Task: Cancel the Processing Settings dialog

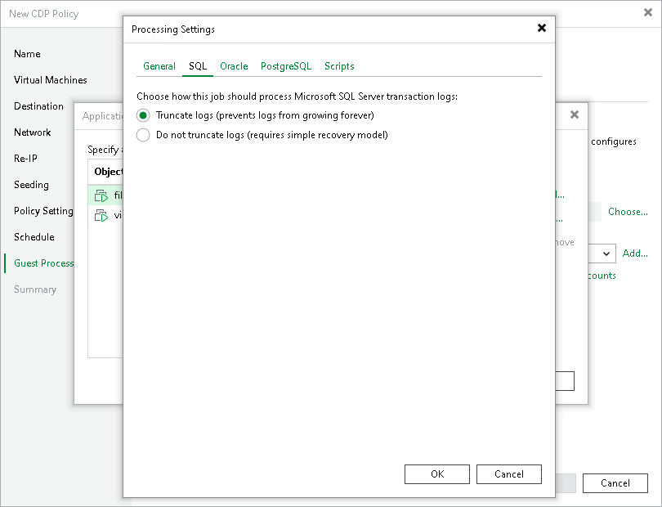Action: (508, 474)
